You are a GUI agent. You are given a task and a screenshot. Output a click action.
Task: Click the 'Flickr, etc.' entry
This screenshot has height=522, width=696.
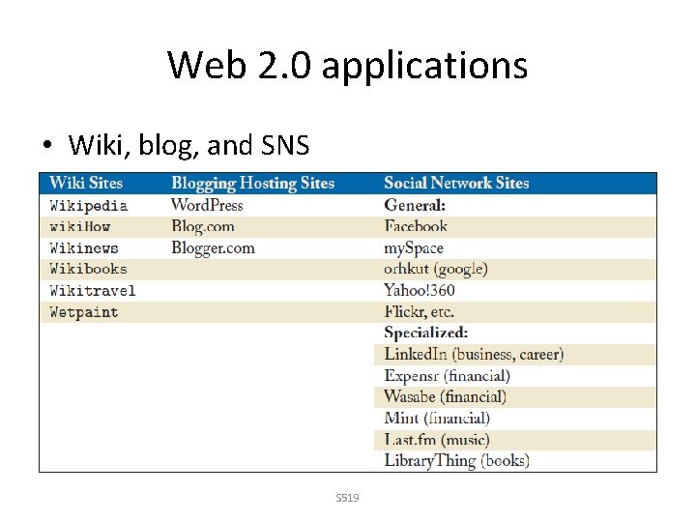(x=419, y=311)
